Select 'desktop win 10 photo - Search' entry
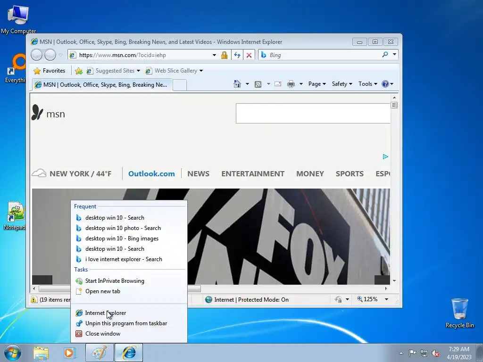The image size is (483, 362). pyautogui.click(x=129, y=228)
